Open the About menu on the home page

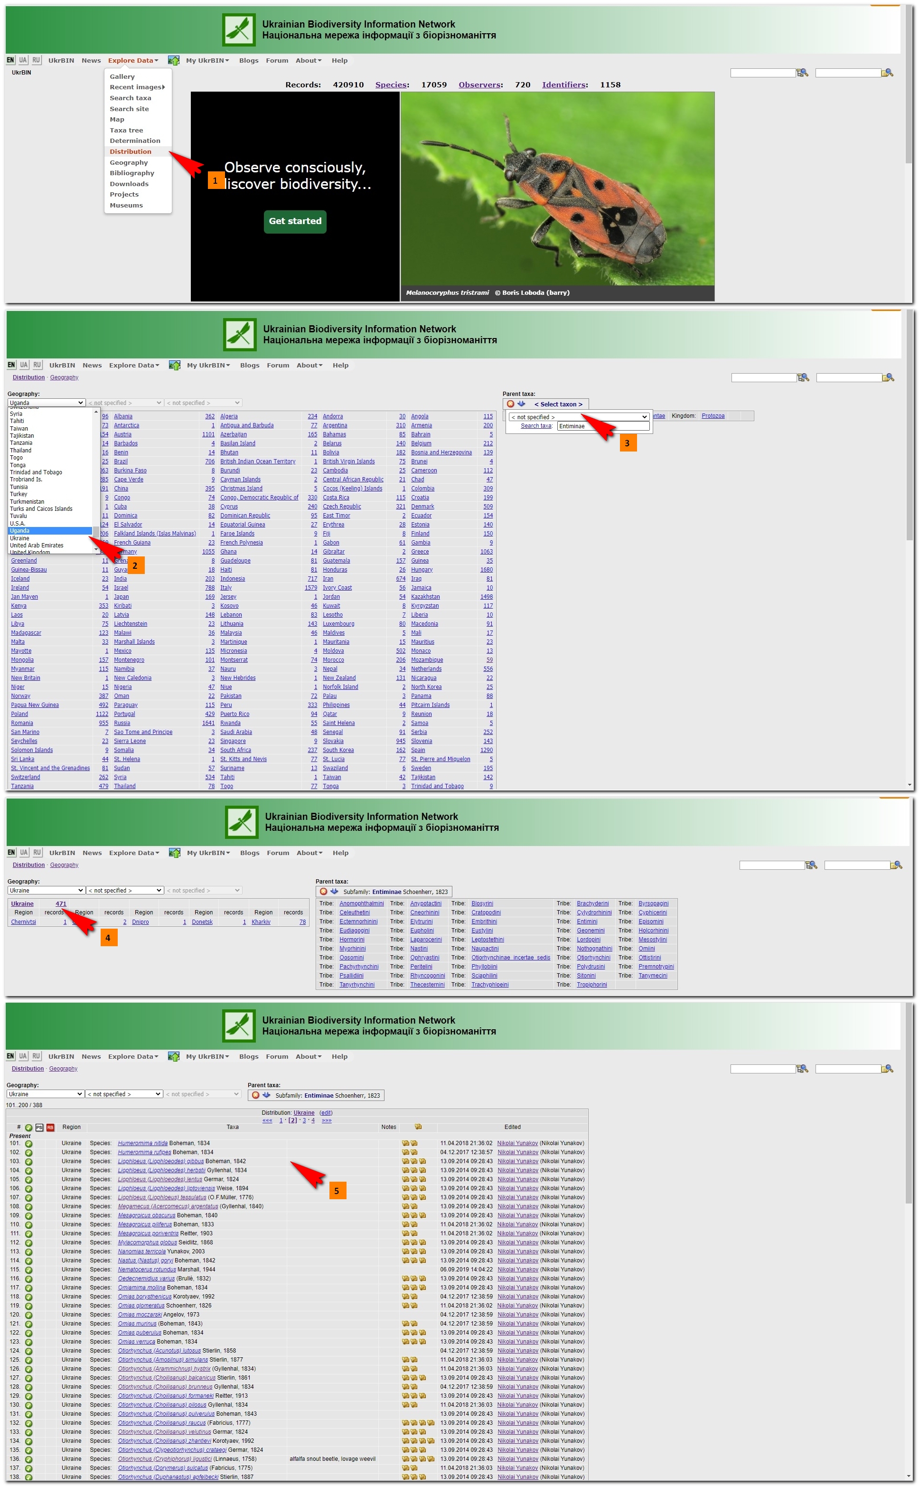pos(309,61)
